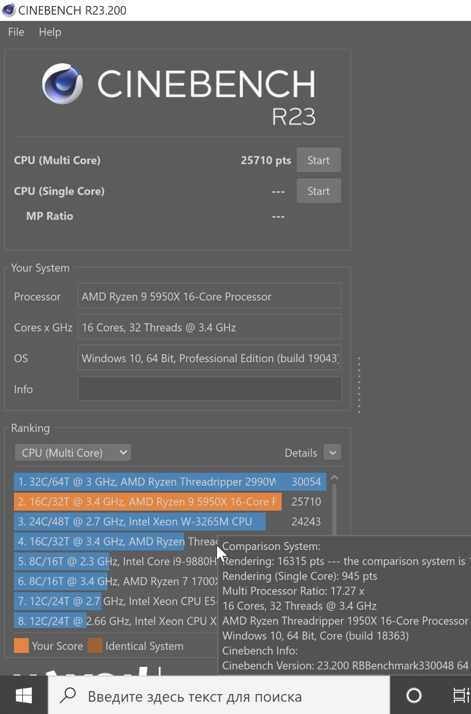This screenshot has height=714, width=471.
Task: Click the OS field showing Windows 10
Action: coord(209,358)
